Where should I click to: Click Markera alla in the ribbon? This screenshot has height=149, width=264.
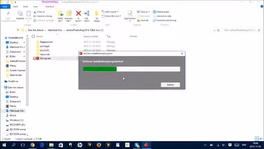click(x=161, y=12)
